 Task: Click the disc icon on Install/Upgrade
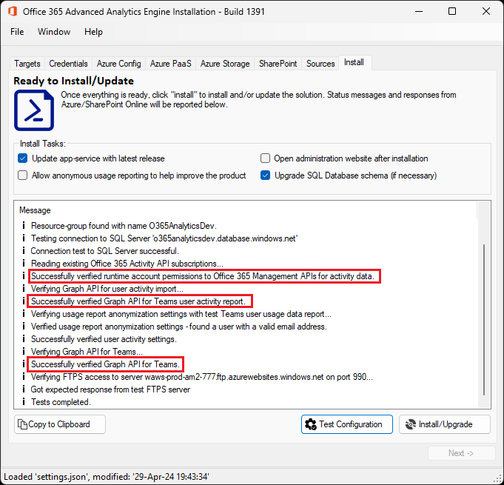click(411, 424)
